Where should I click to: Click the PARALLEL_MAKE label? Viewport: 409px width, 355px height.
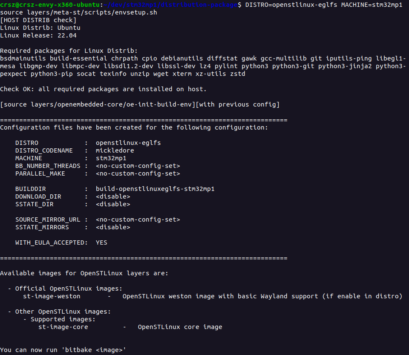click(40, 174)
